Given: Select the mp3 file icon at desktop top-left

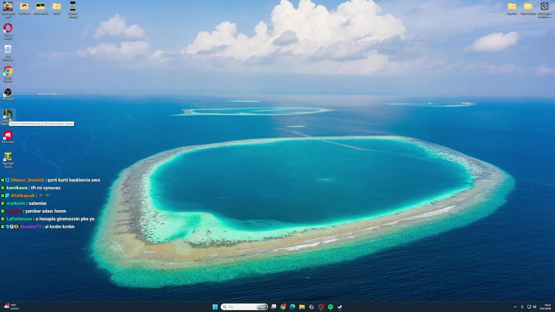Looking at the screenshot, I should coord(8,10).
